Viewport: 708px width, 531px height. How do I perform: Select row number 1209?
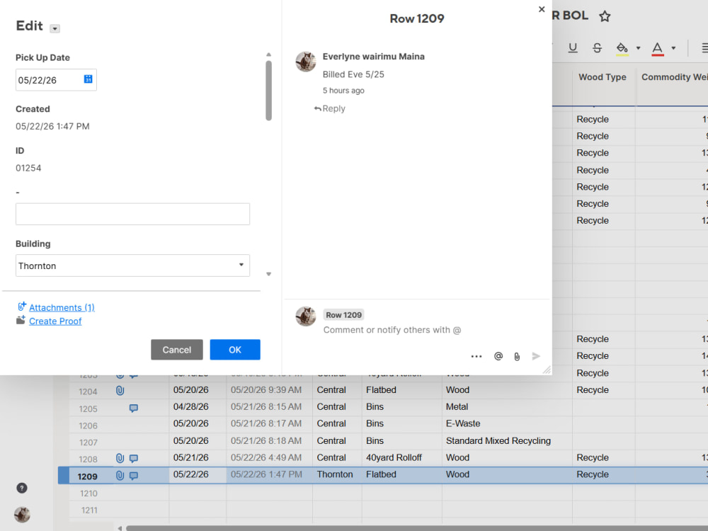pyautogui.click(x=87, y=476)
